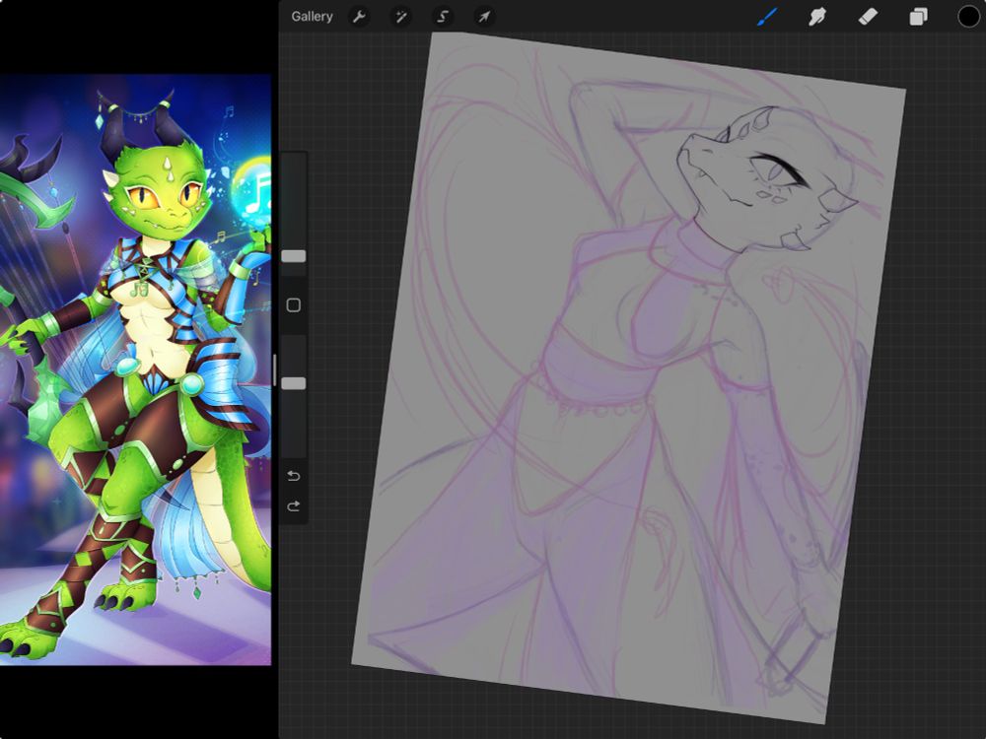986x739 pixels.
Task: Open the Layers panel
Action: [918, 17]
